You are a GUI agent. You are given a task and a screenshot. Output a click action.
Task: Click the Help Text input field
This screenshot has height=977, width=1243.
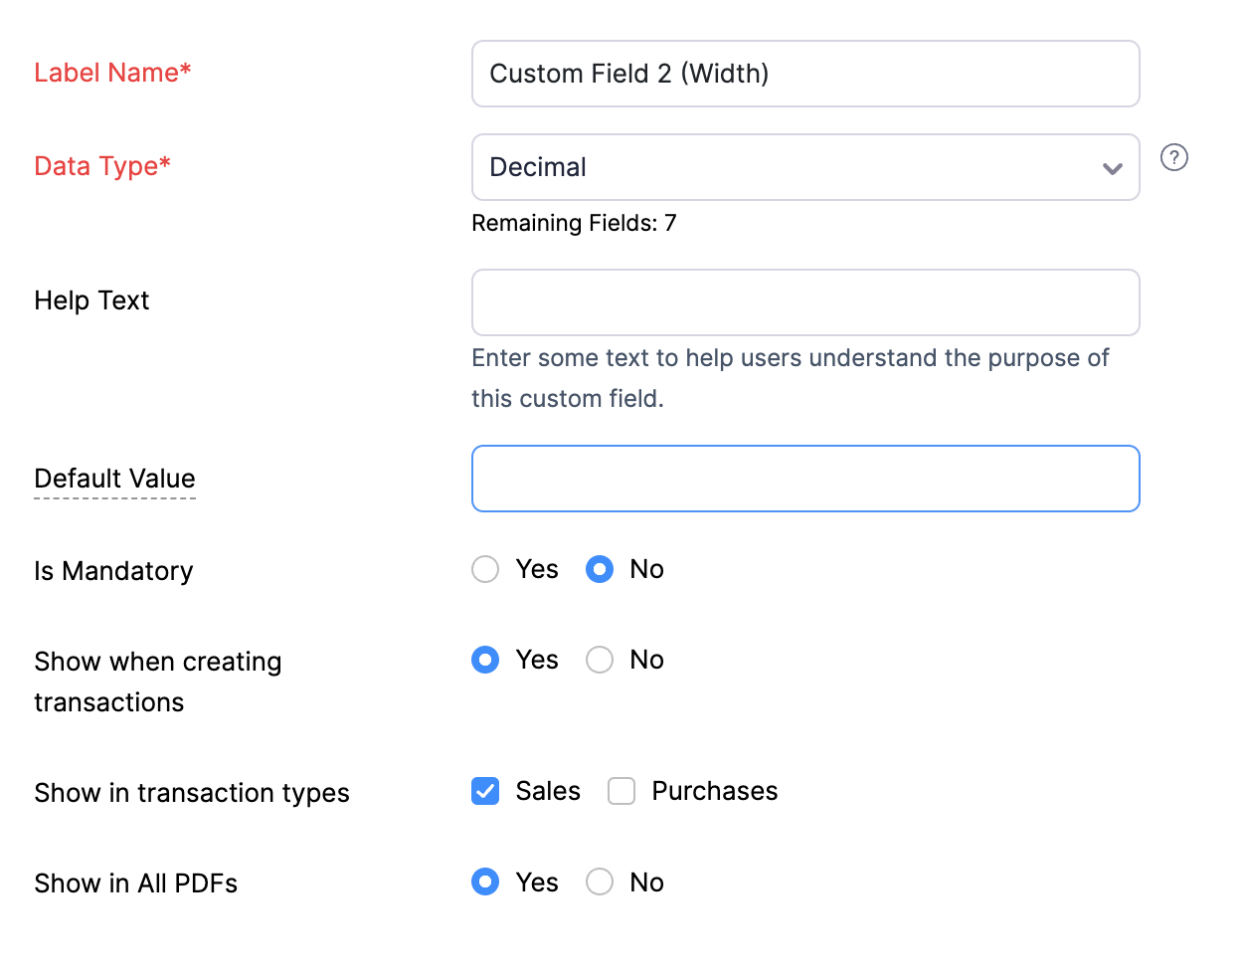(805, 302)
